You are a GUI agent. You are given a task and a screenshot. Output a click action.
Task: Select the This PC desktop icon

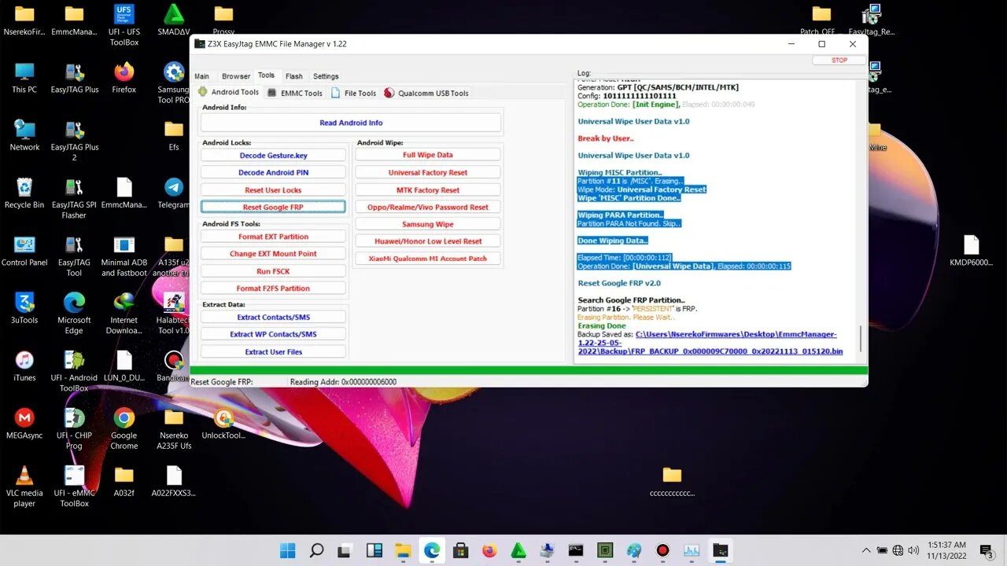[x=24, y=78]
